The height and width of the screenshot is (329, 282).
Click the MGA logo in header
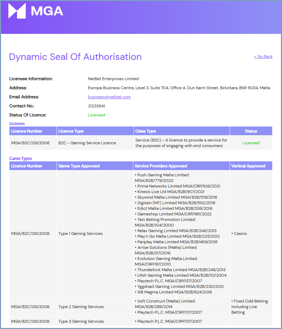[36, 11]
